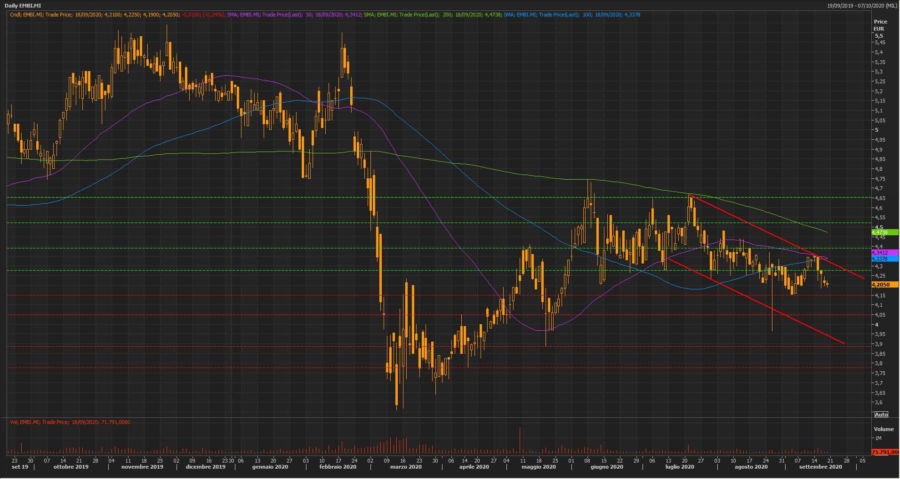Click the Vol EMBI.MI volume legend
Viewport: 900px width, 479px height.
coord(70,422)
